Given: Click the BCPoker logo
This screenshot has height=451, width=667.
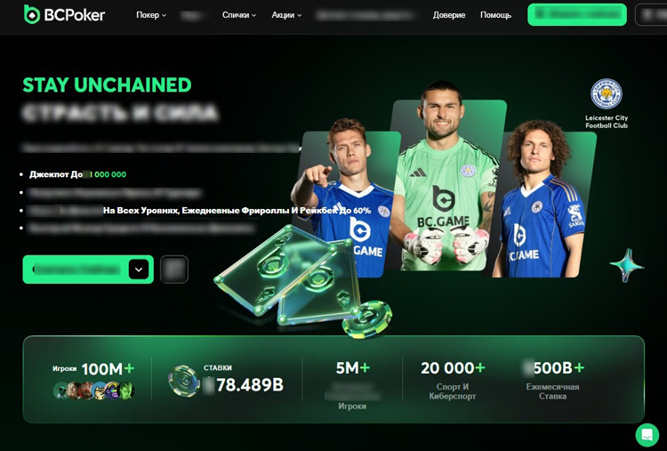Looking at the screenshot, I should click(64, 14).
